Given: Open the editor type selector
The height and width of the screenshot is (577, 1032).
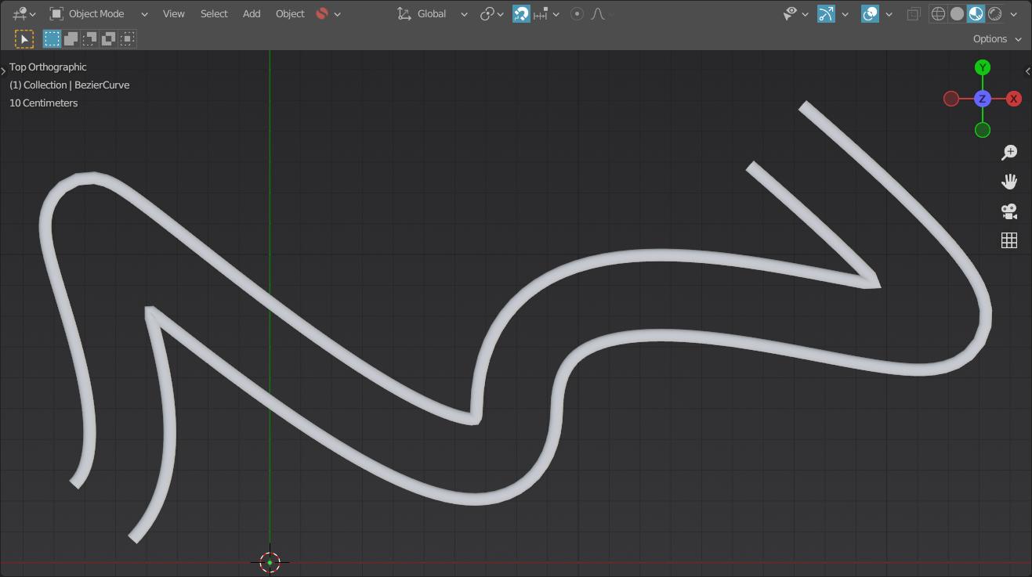Looking at the screenshot, I should point(24,13).
